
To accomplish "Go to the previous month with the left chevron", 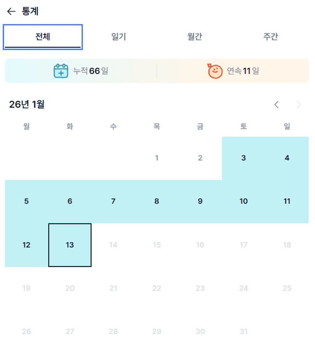I will [277, 105].
